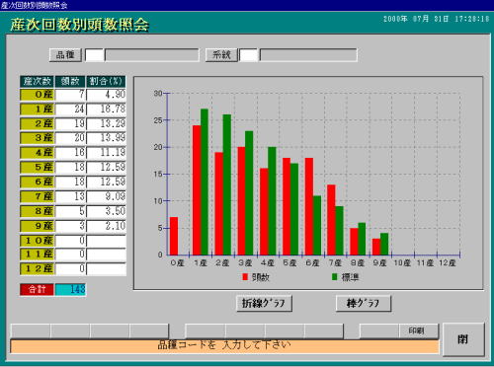This screenshot has width=494, height=367.
Task: Click the 系統 name display field
Action: pos(308,55)
